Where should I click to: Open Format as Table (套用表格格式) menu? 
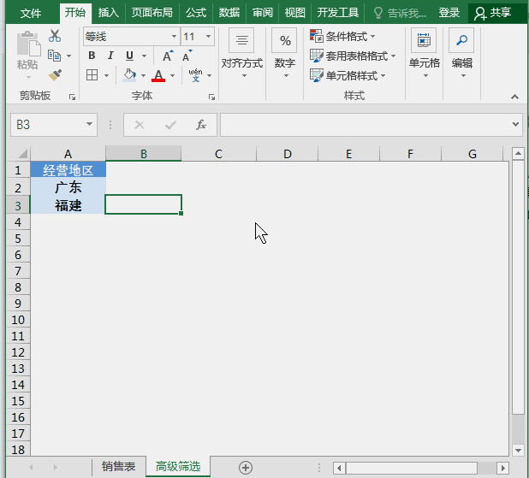(353, 56)
